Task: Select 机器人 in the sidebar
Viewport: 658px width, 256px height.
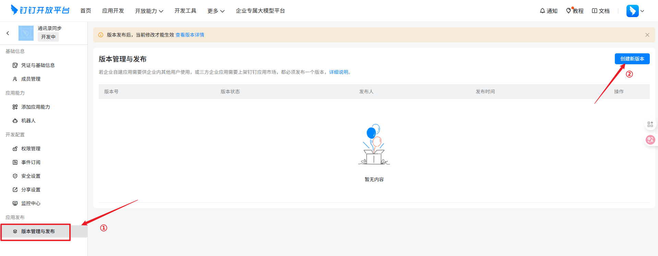Action: 28,121
